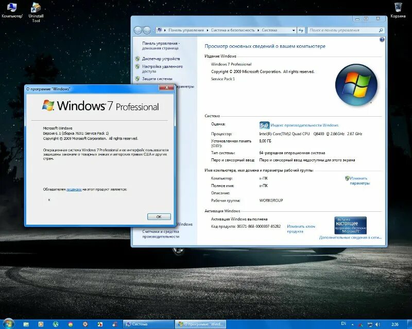Click the address bar computer icon

coord(159,30)
